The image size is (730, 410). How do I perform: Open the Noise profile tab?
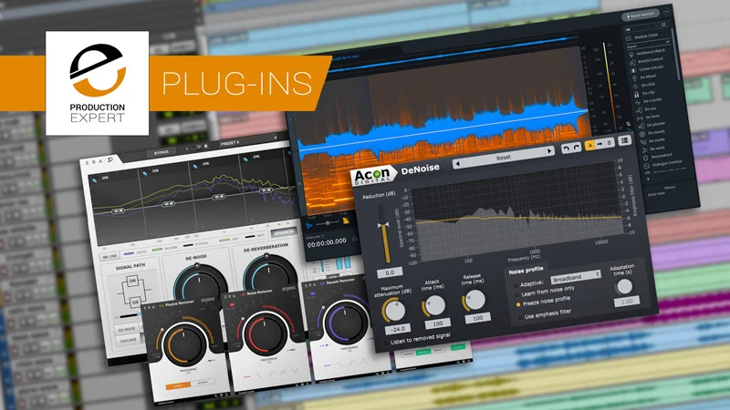coord(526,270)
